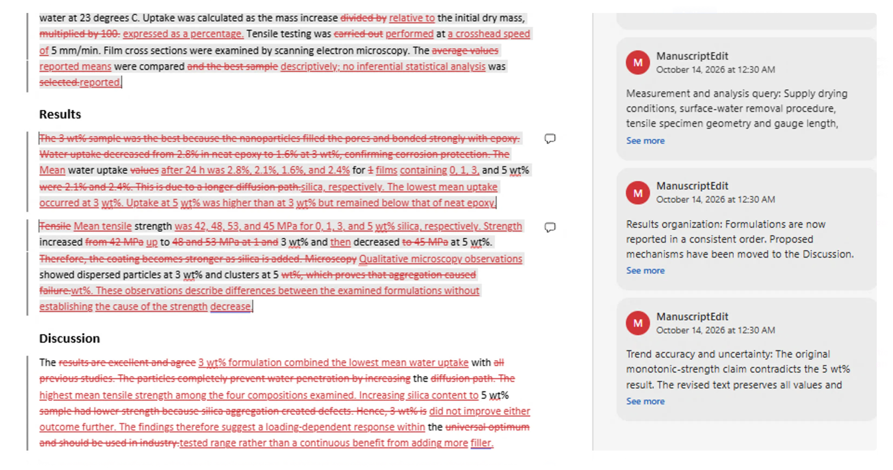The height and width of the screenshot is (470, 893).
Task: Click deleted text 'carried out'
Action: (x=358, y=34)
